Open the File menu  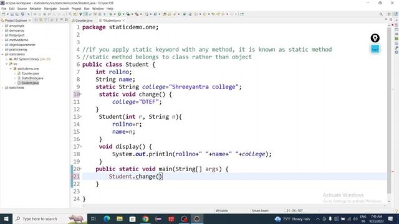click(x=4, y=9)
